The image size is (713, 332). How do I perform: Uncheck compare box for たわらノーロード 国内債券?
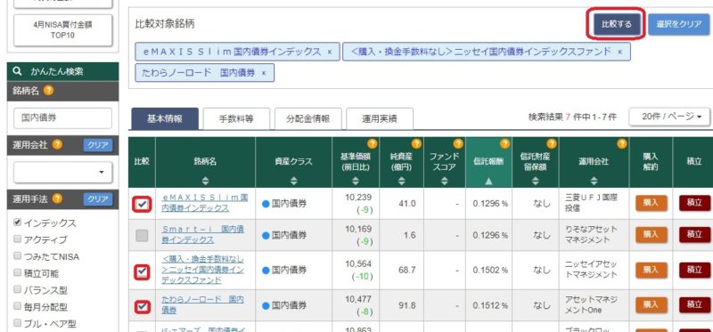[143, 307]
